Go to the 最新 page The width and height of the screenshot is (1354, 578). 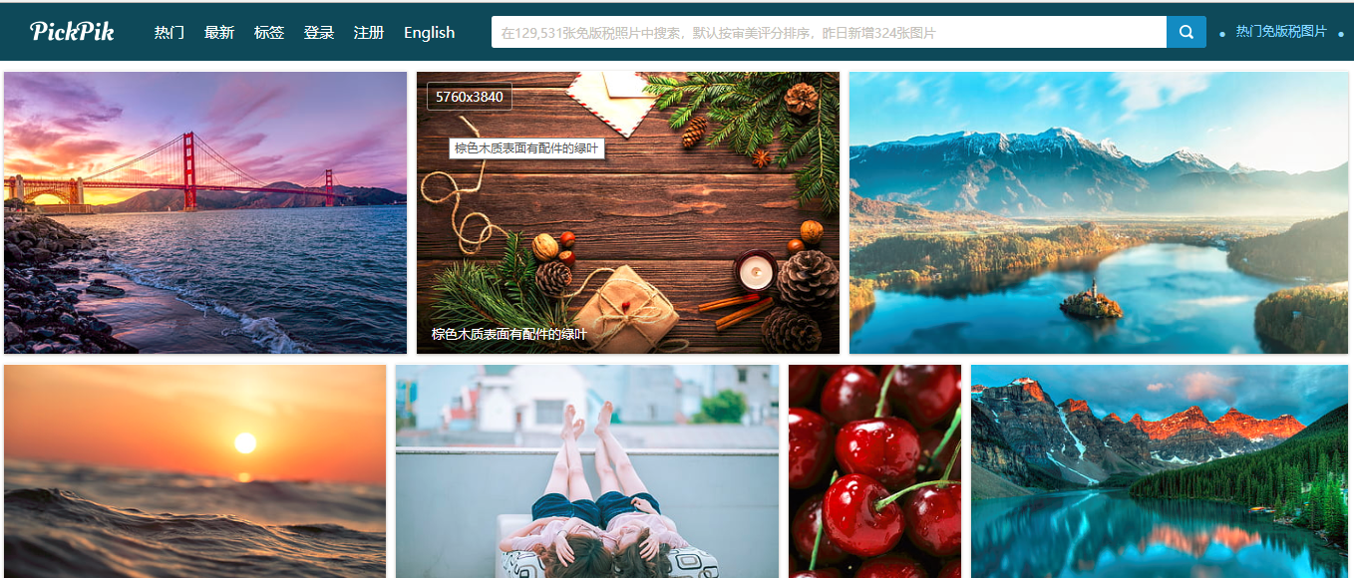[219, 33]
